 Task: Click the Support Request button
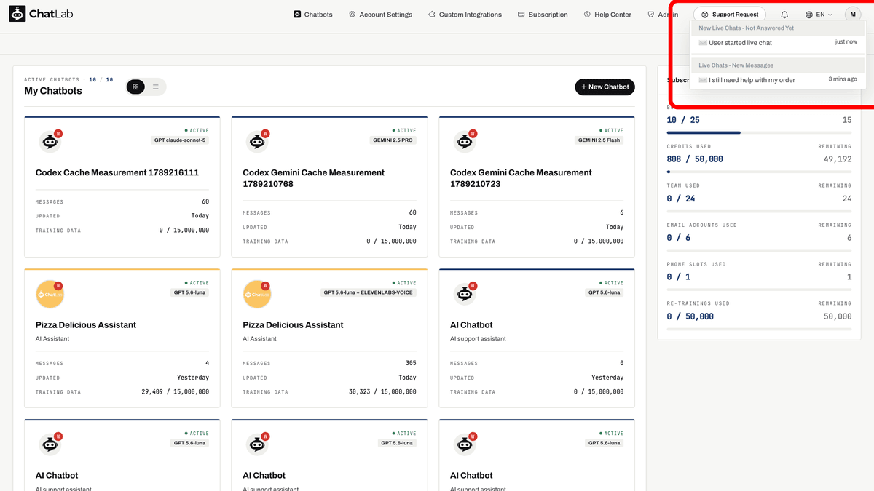729,15
